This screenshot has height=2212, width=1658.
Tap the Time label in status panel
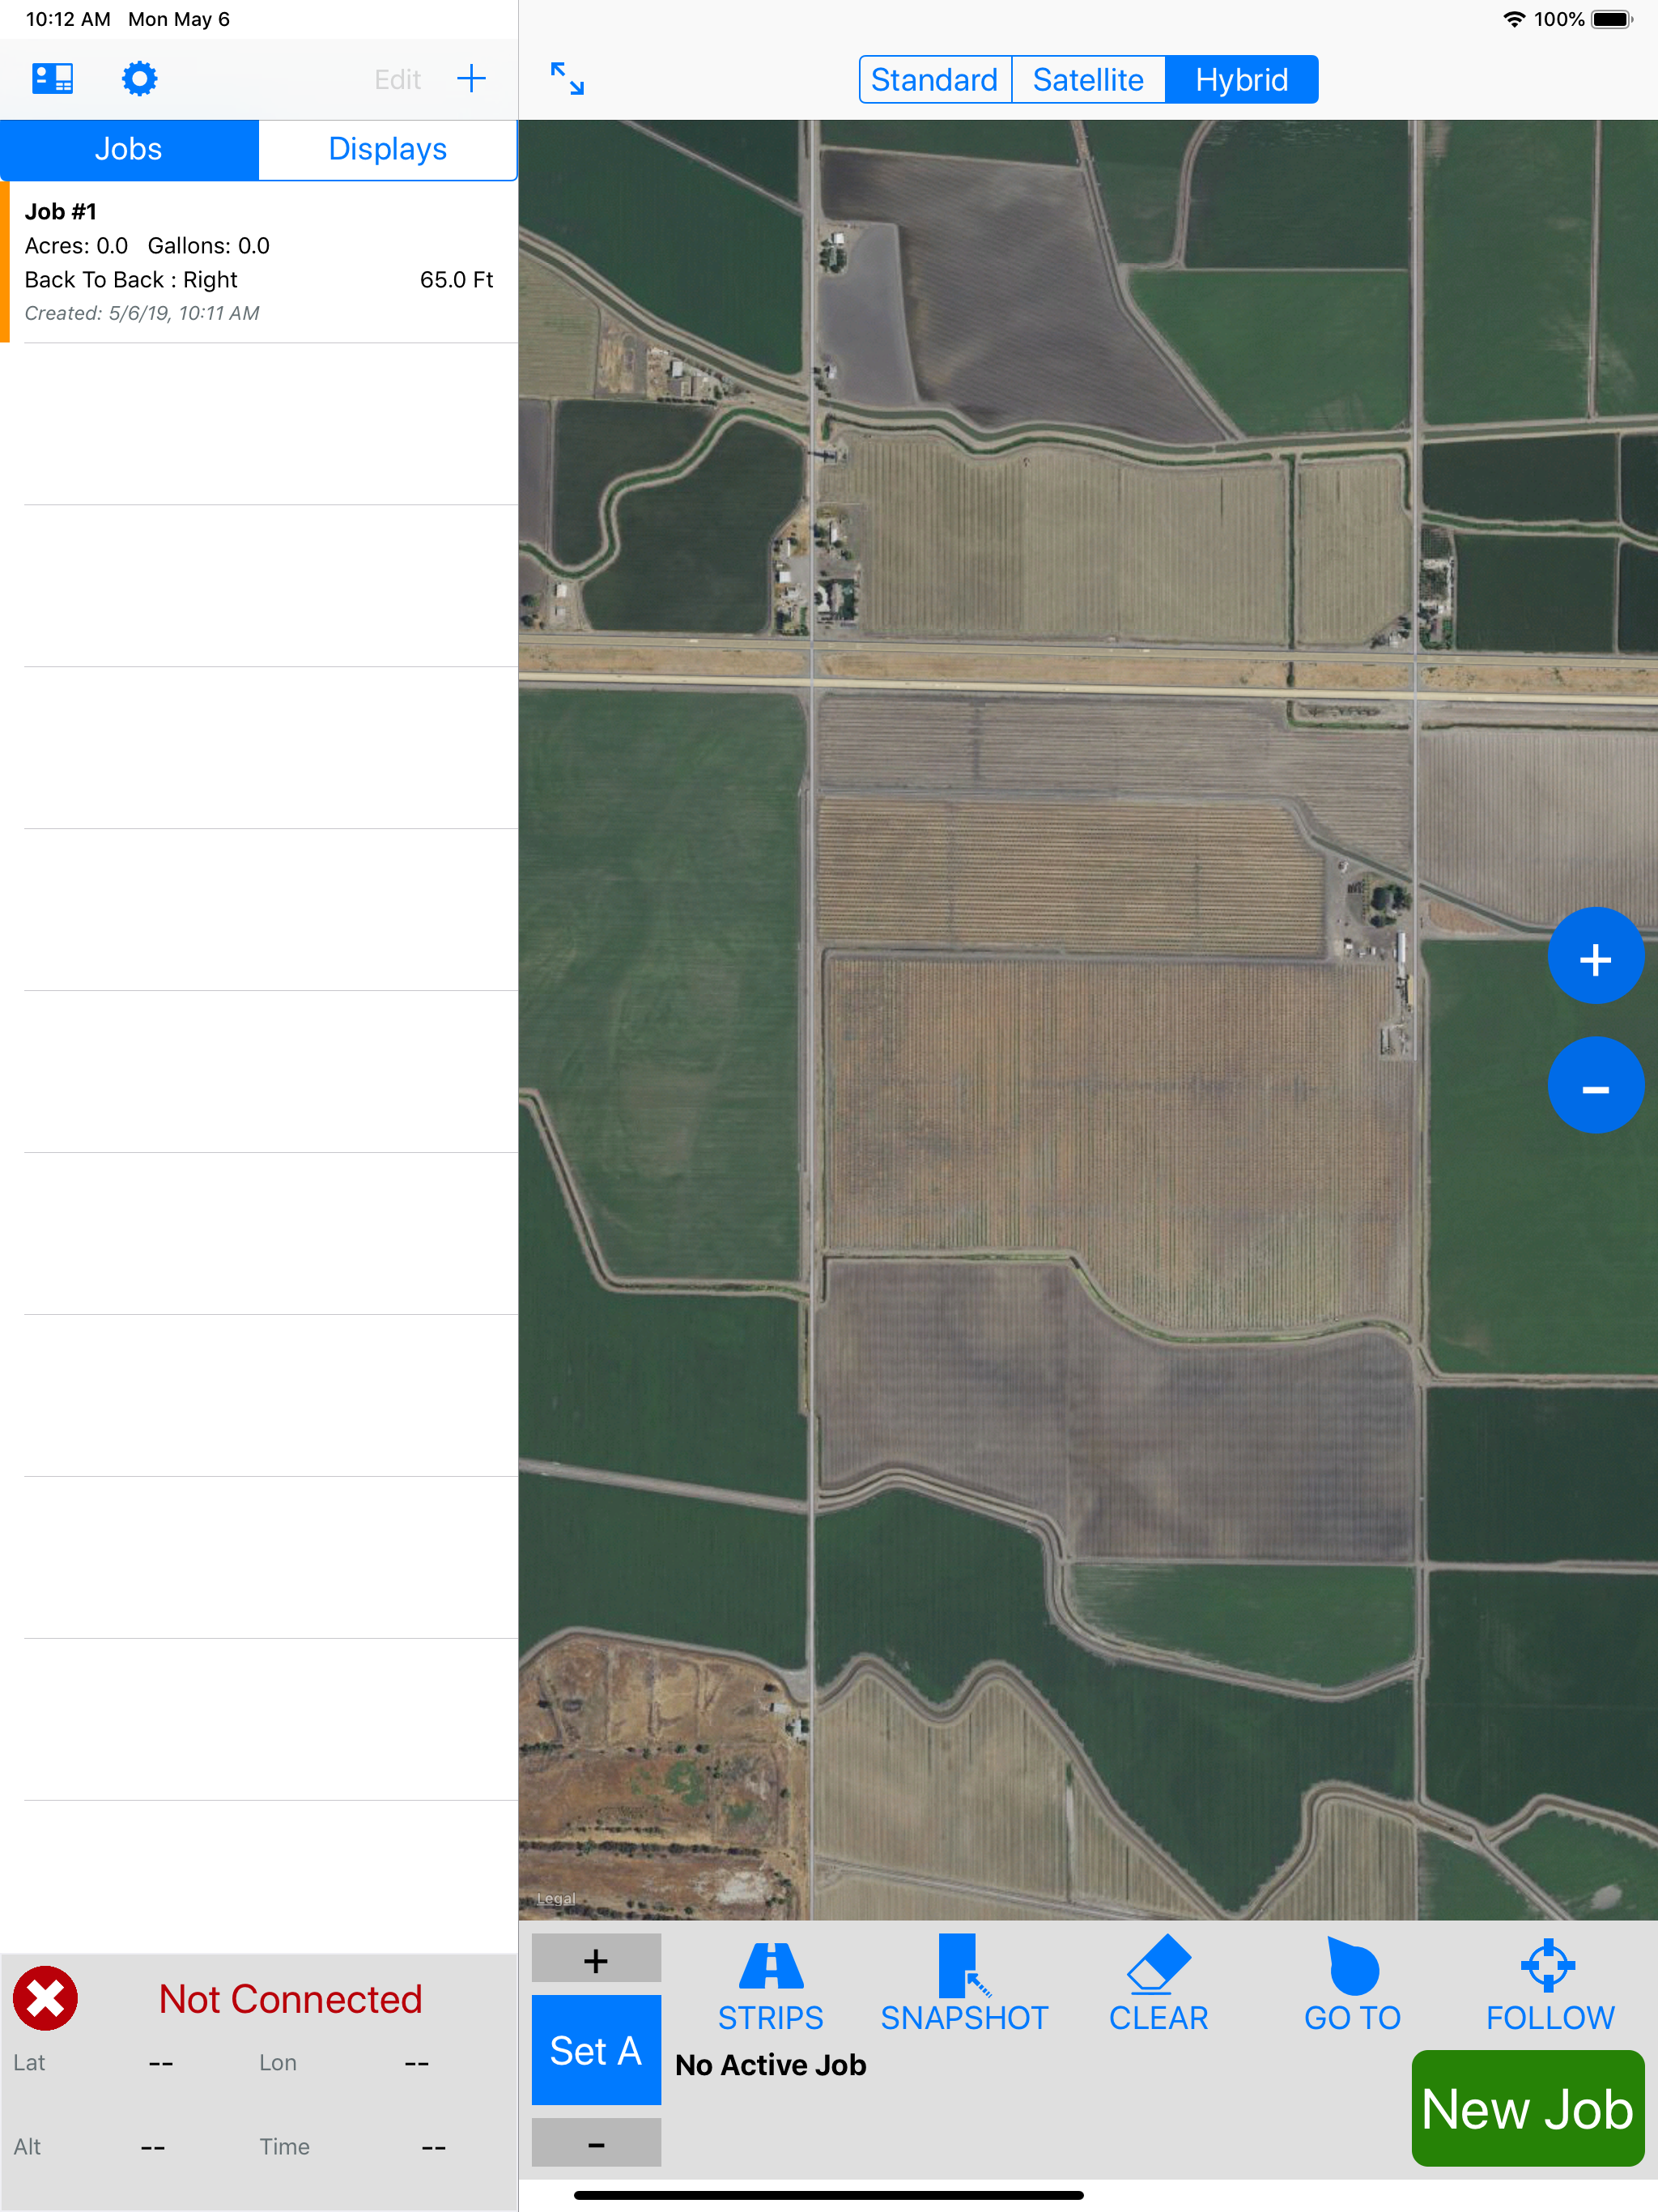pos(284,2146)
